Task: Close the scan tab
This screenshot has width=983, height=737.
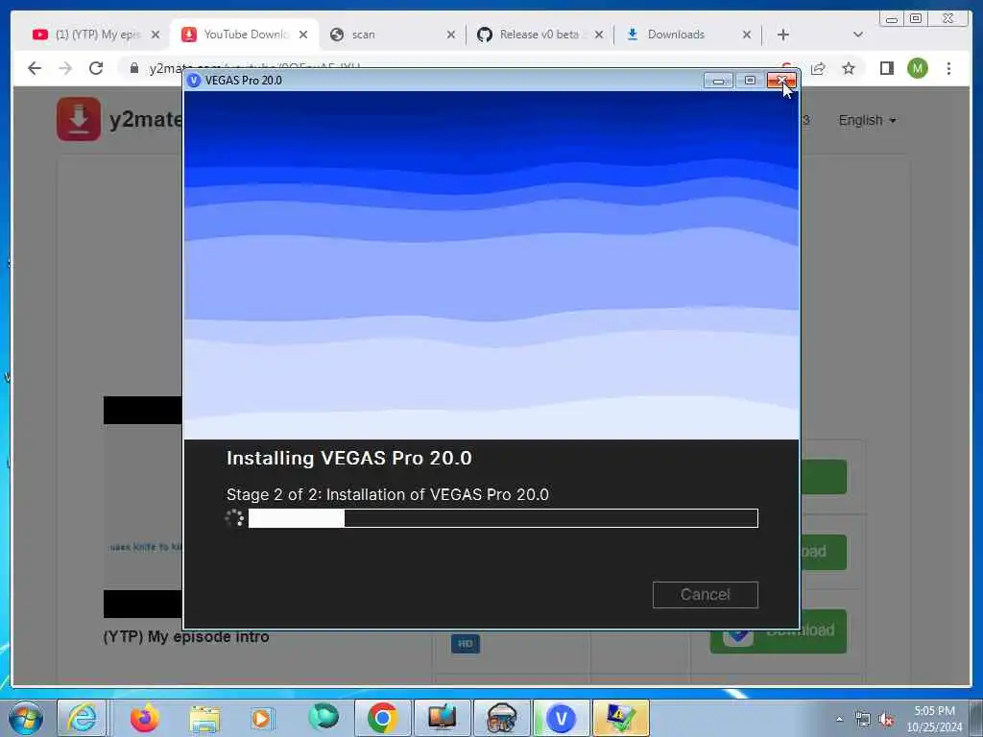Action: (x=451, y=35)
